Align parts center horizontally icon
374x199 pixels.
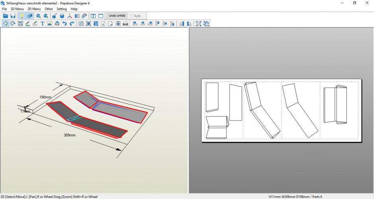tap(143, 23)
